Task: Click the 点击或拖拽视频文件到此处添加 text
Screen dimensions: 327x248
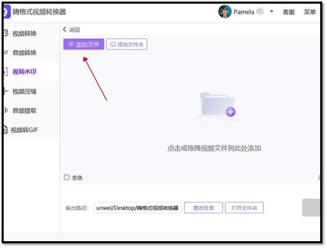Action: point(214,148)
